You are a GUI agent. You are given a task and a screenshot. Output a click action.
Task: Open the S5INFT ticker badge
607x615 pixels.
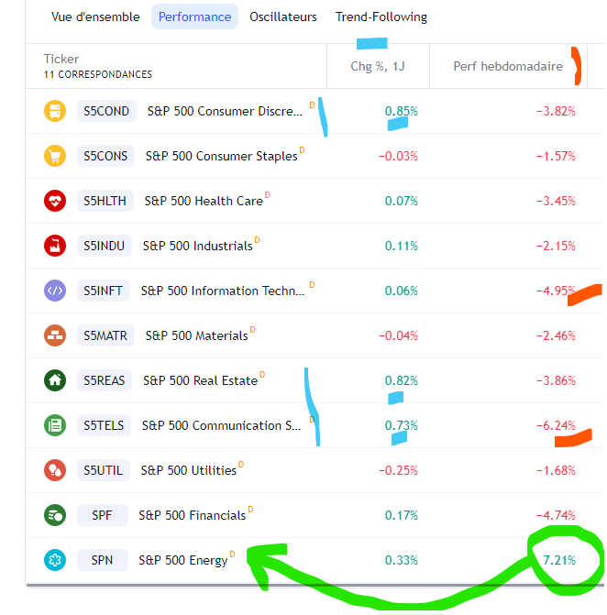coord(104,291)
